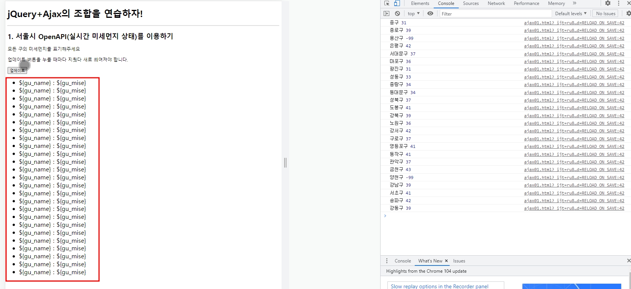Viewport: 631px width, 289px height.
Task: Open source link for 강동구 39 log
Action: [574, 208]
